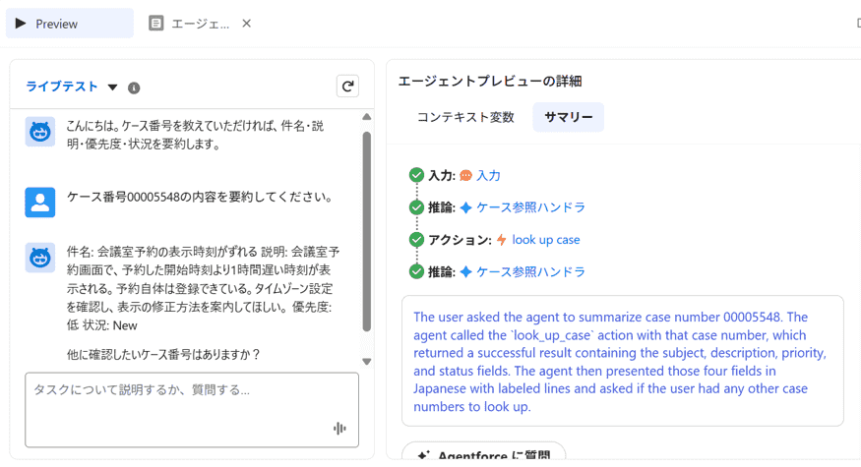Open the ライブテスト mode dropdown

112,88
